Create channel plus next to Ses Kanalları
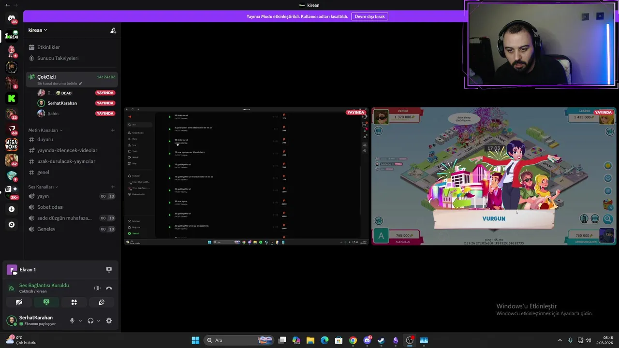Screen dimensions: 619x348 coord(113,187)
